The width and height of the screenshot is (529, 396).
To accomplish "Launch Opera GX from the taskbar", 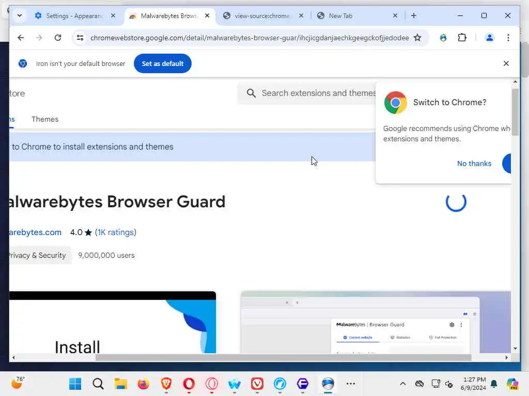I will tap(212, 384).
